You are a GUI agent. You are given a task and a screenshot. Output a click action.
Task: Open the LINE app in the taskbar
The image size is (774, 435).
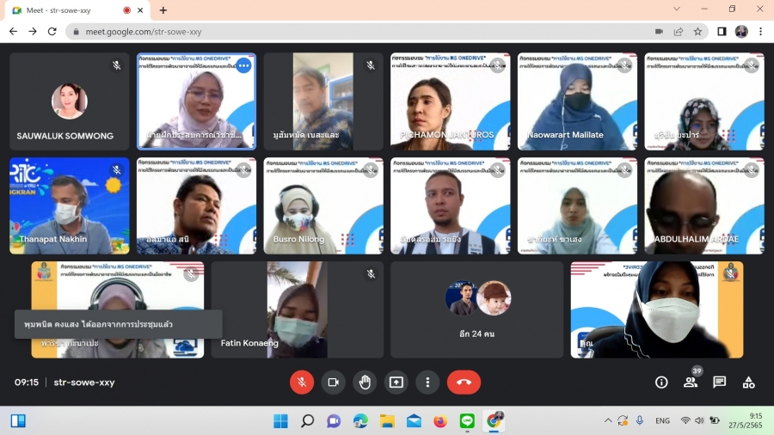click(467, 421)
